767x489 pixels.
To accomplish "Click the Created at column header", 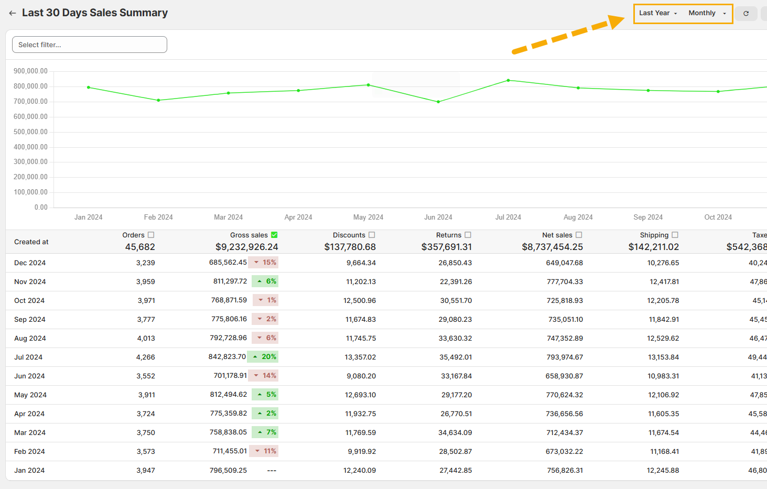I will pos(31,242).
